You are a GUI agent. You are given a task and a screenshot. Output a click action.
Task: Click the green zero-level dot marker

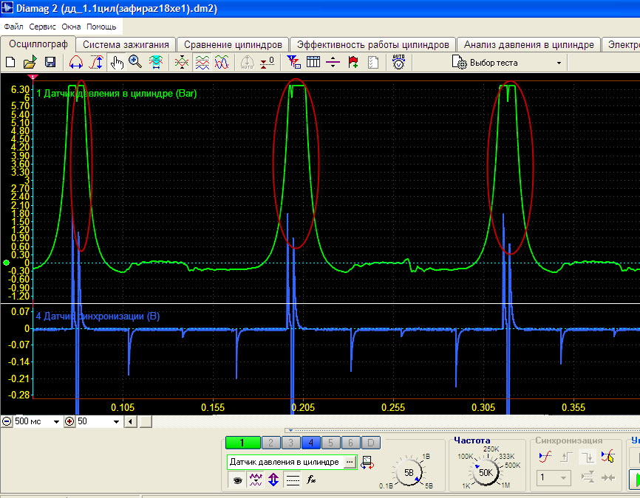(x=6, y=263)
